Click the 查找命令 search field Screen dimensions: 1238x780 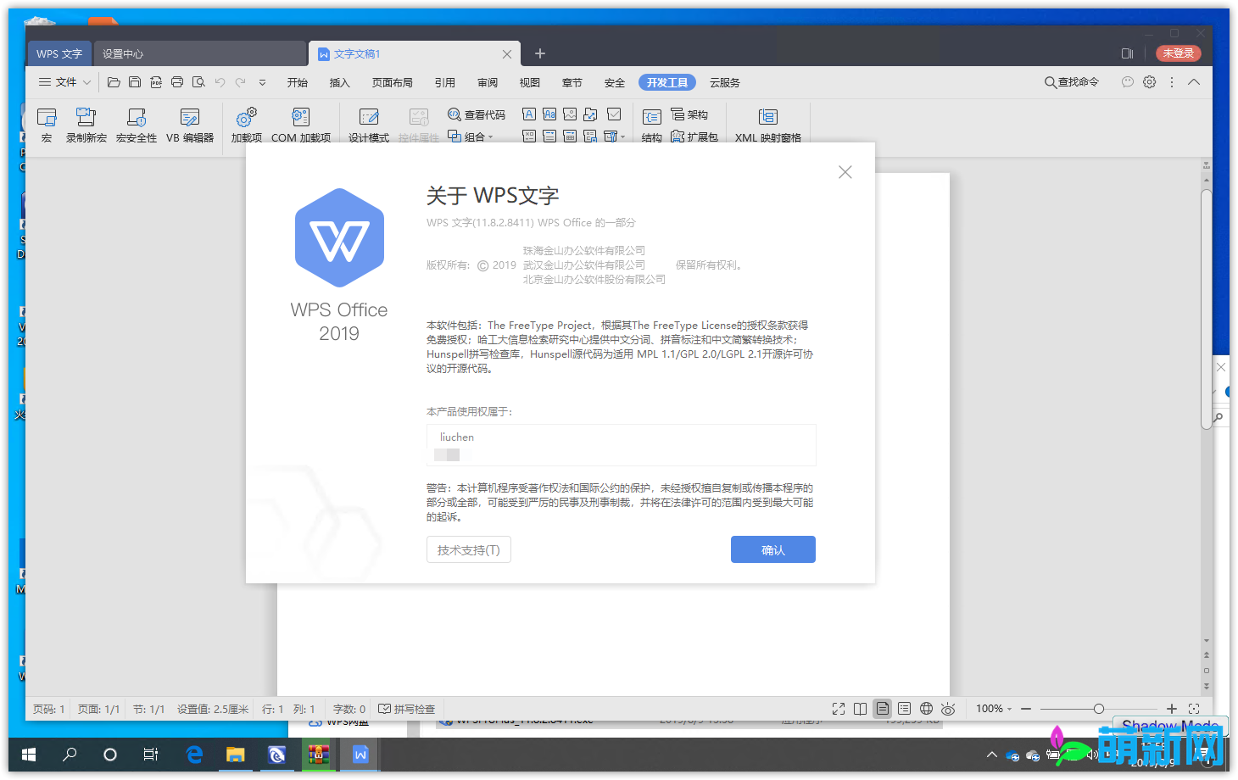tap(1072, 81)
